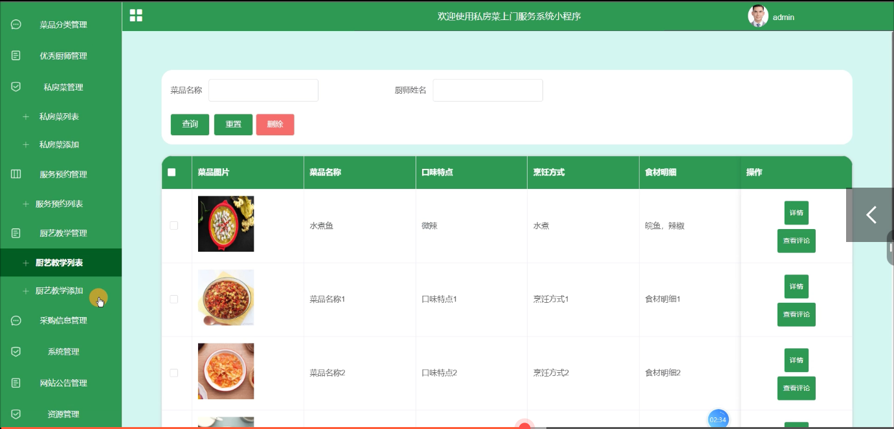Open 详情 for the 菜品名称1 row
This screenshot has height=429, width=894.
click(x=796, y=287)
